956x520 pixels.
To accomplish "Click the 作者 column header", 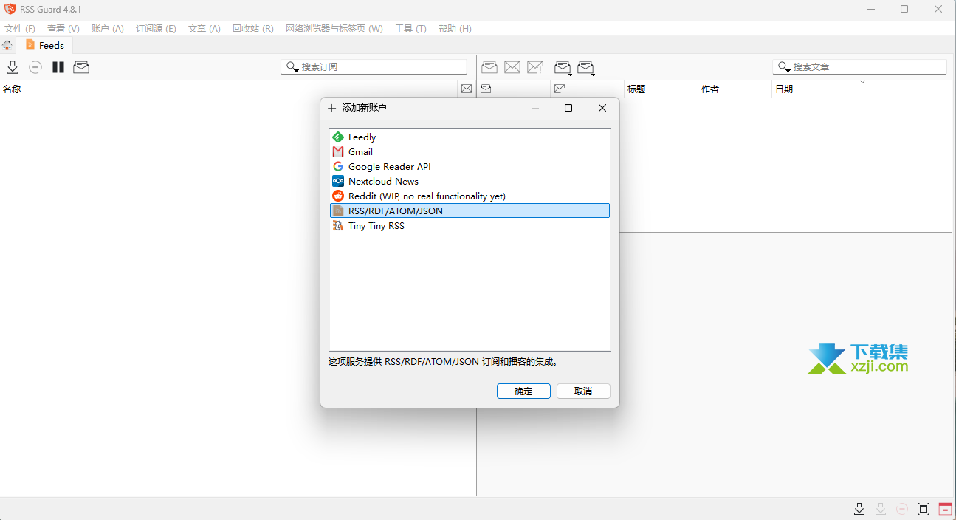I will coord(735,89).
